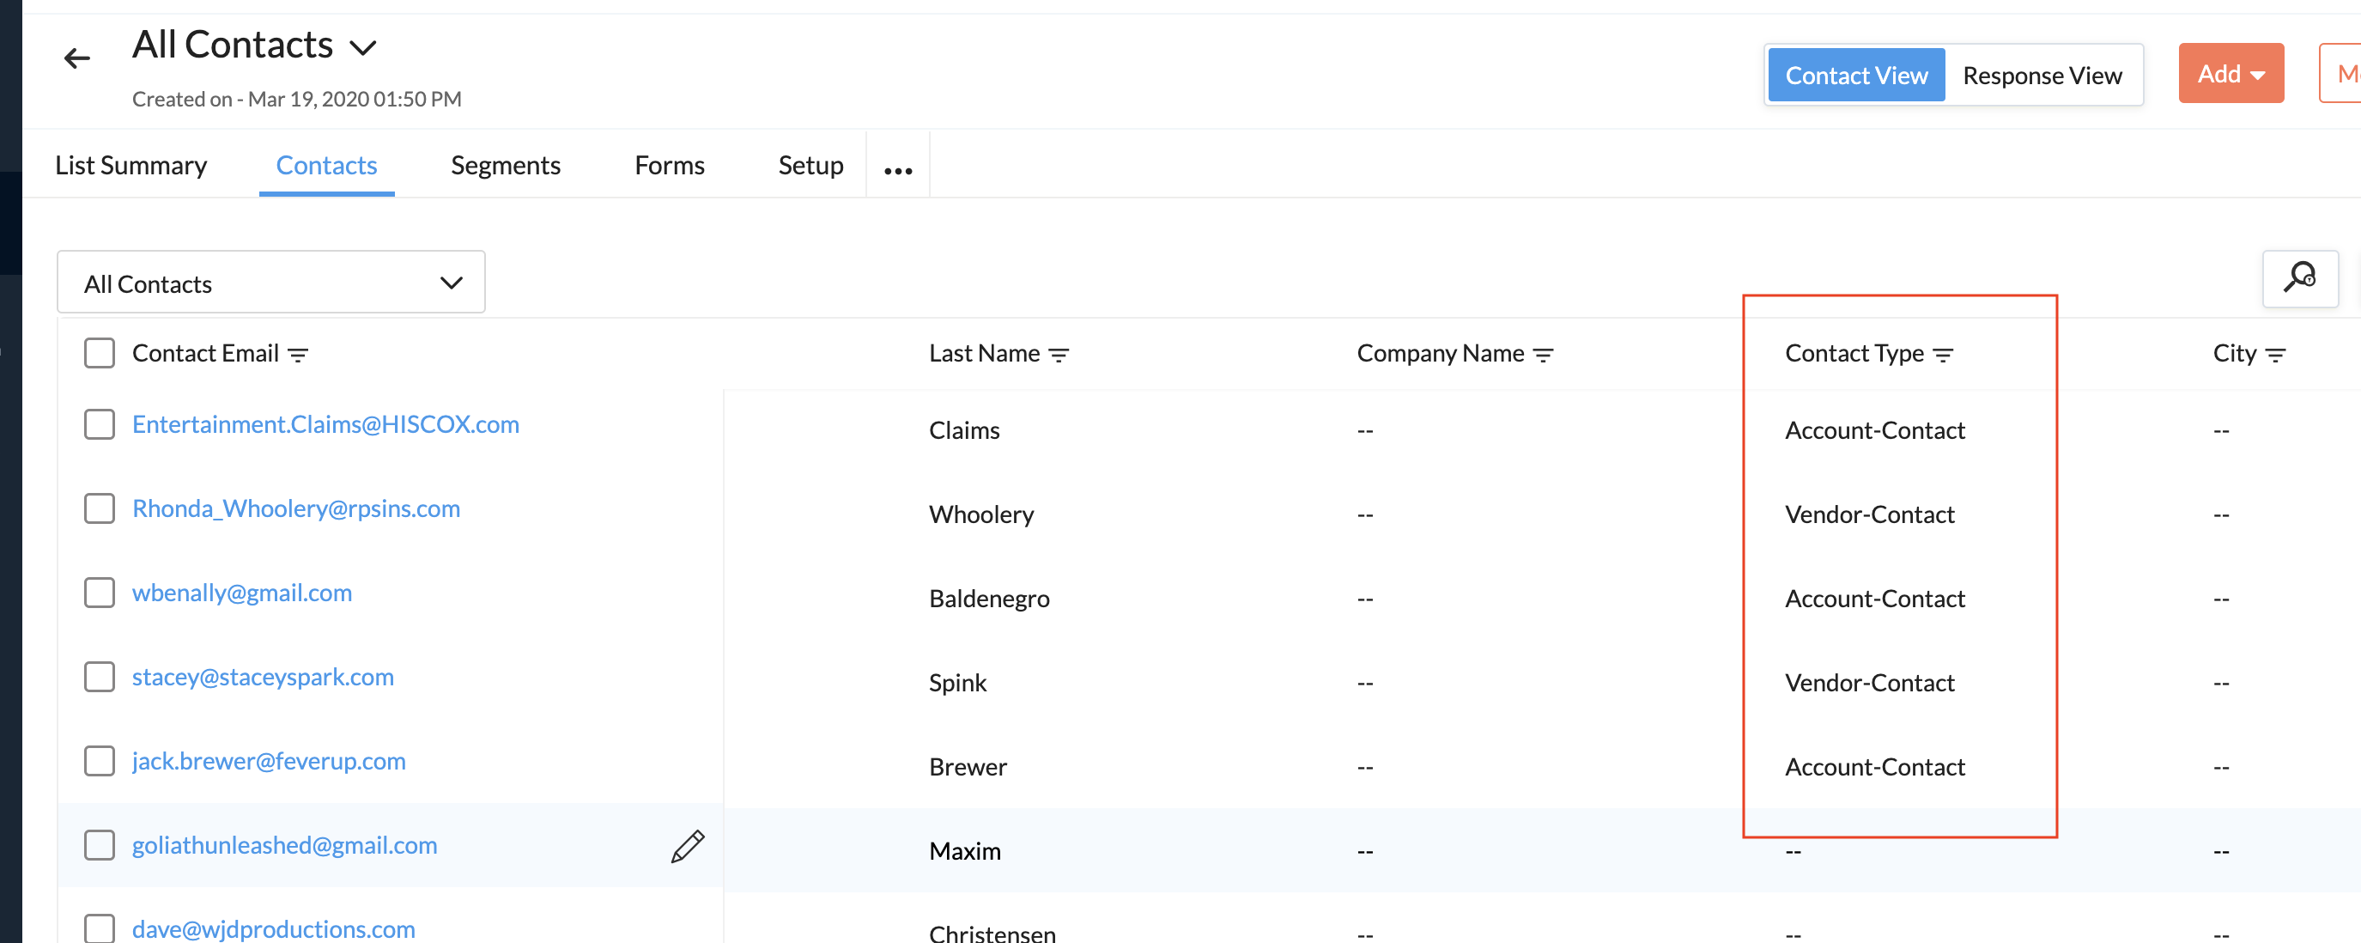The height and width of the screenshot is (943, 2361).
Task: Open the search contacts magnifier icon
Action: (x=2299, y=277)
